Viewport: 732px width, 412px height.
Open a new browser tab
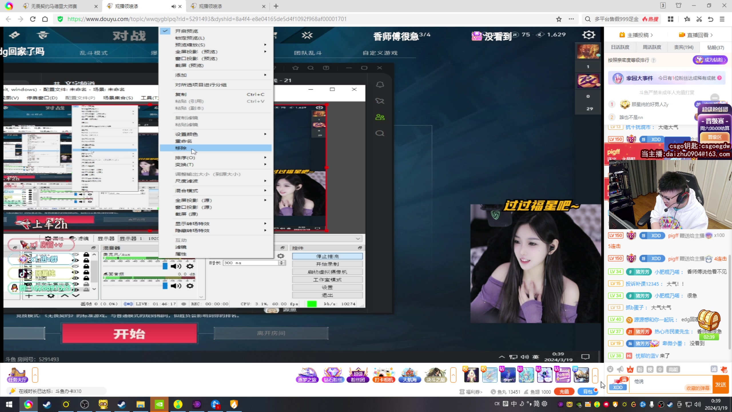276,6
